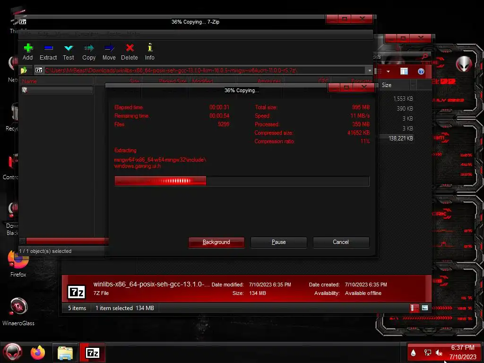This screenshot has height=363, width=484.
Task: Click the Files count value 9299
Action: pyautogui.click(x=224, y=124)
